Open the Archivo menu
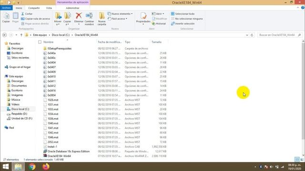The width and height of the screenshot is (305, 171). pyautogui.click(x=6, y=8)
